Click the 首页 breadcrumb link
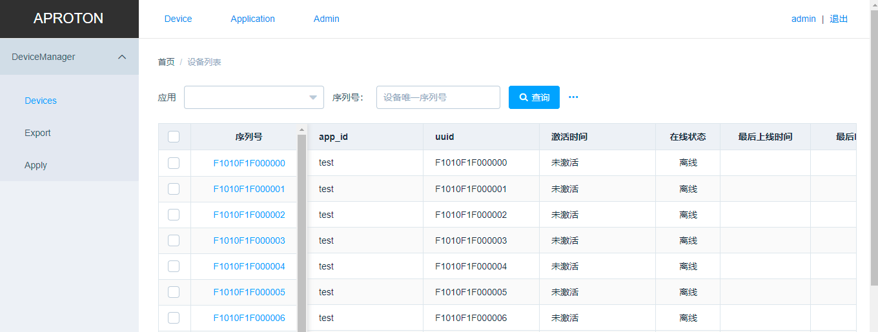The height and width of the screenshot is (332, 878). (166, 62)
